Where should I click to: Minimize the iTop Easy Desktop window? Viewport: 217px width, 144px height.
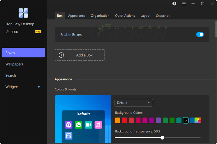point(193,4)
